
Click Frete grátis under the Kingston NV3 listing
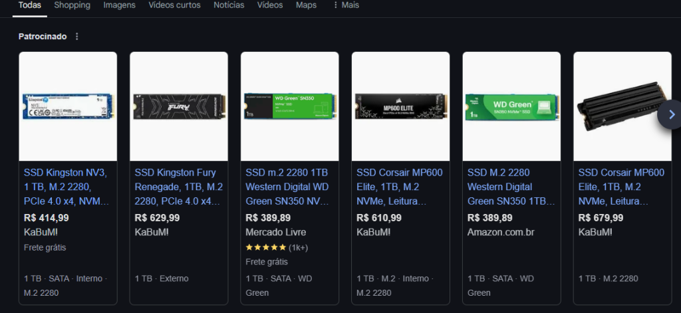click(45, 247)
